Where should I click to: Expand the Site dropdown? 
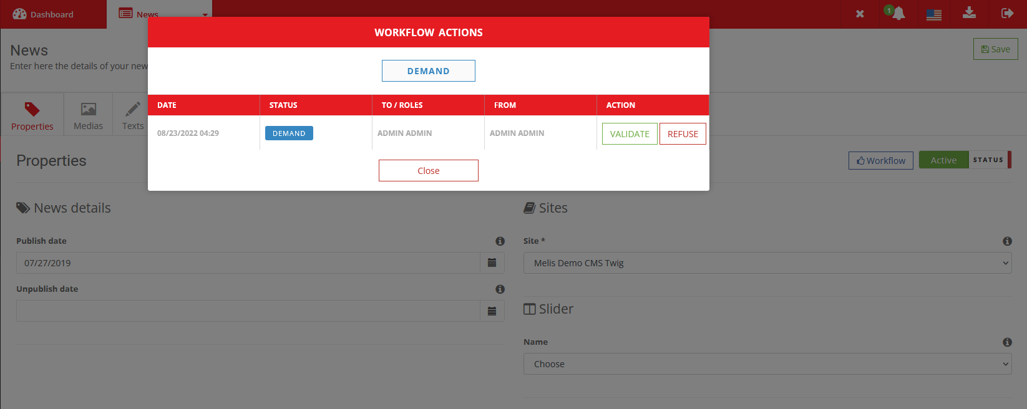(767, 263)
